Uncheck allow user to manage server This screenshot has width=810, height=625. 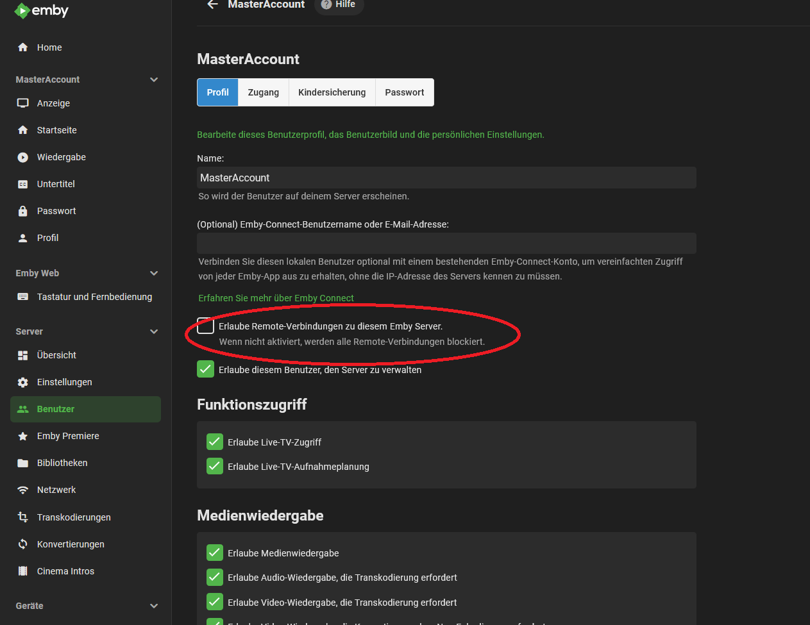point(205,369)
